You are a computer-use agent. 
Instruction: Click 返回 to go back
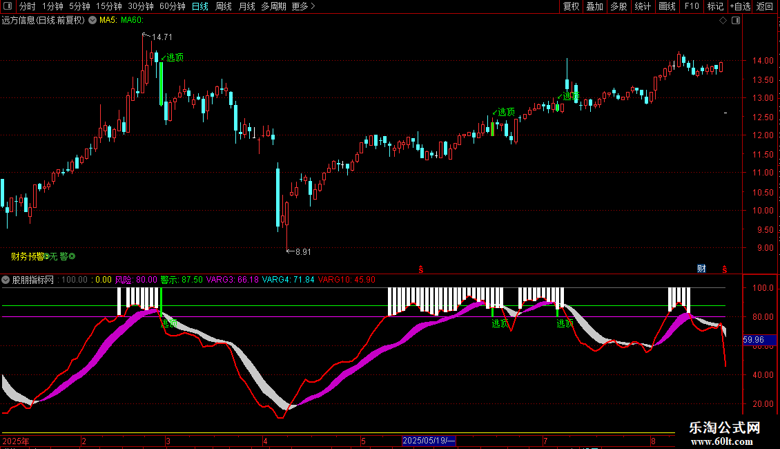[x=765, y=6]
